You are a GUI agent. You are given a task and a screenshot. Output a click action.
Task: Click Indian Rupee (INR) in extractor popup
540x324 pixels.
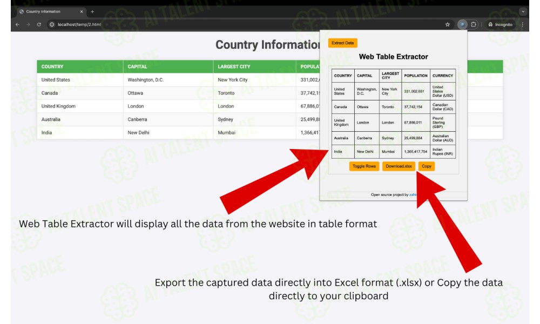443,152
